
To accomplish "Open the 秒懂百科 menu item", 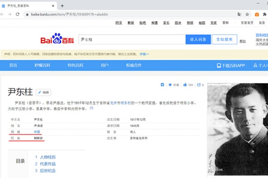I will point(42,65).
